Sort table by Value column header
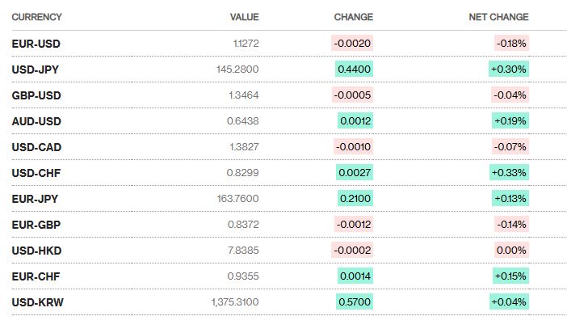This screenshot has width=567, height=333. (244, 17)
